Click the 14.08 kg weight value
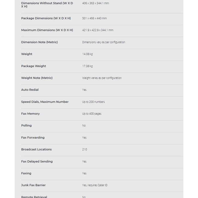Screen dimensions: 198x198 coord(87,54)
